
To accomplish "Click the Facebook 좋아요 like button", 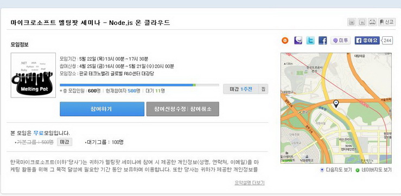I will (367, 40).
